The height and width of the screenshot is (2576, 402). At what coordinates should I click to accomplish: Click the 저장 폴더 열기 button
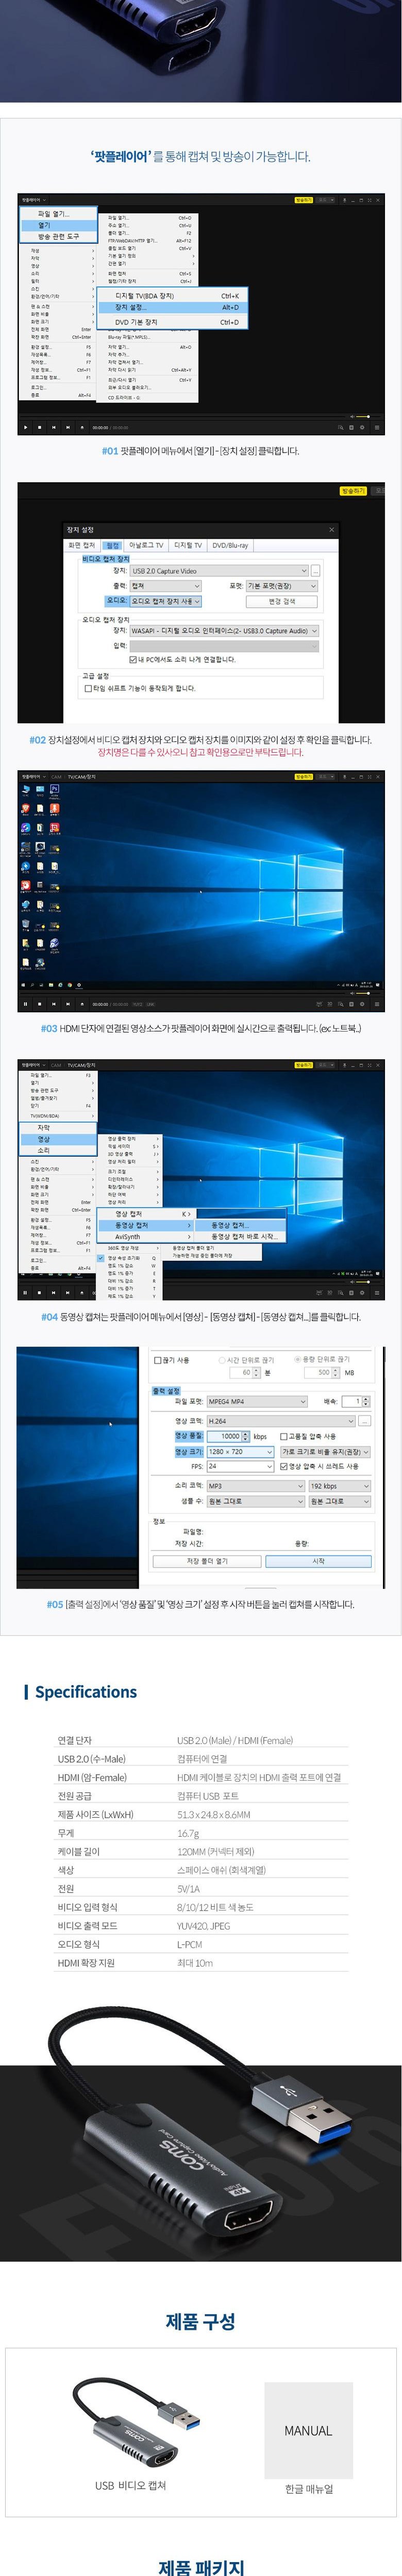coord(207,1560)
